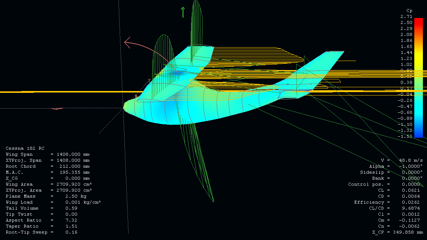Select the Cl value 0.0012
The width and height of the screenshot is (427, 240).
tap(411, 215)
